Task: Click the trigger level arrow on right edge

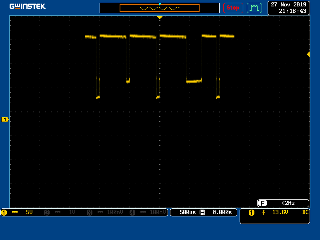Action: (308, 54)
